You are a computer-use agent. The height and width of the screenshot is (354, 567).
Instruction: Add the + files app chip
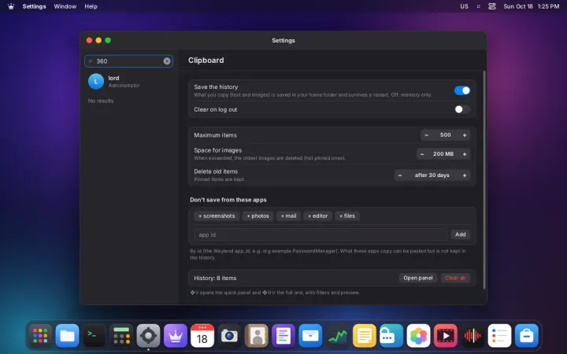[347, 216]
